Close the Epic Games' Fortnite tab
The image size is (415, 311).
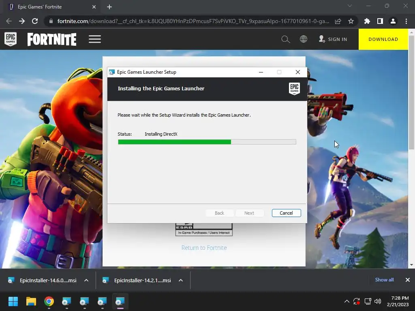[94, 7]
